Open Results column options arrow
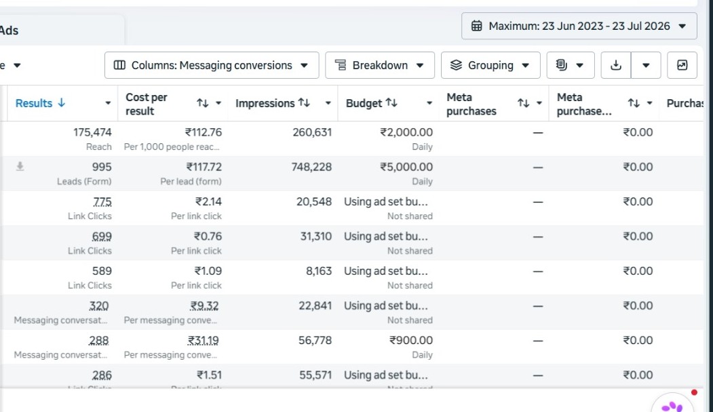The height and width of the screenshot is (412, 713). (x=108, y=103)
